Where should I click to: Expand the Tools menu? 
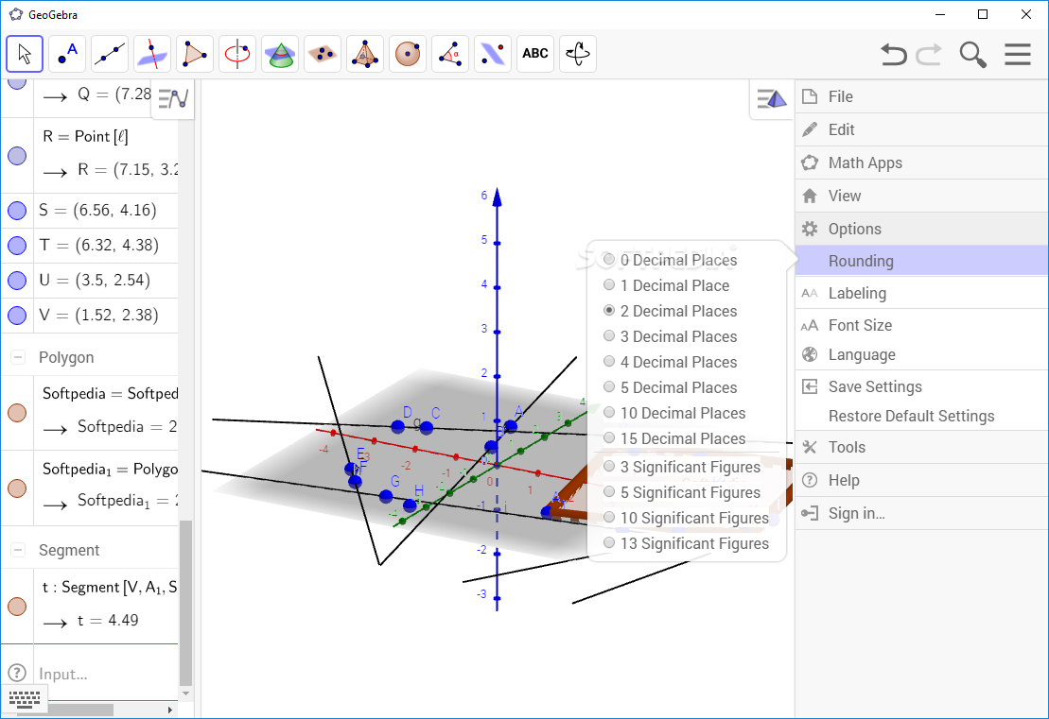point(922,447)
